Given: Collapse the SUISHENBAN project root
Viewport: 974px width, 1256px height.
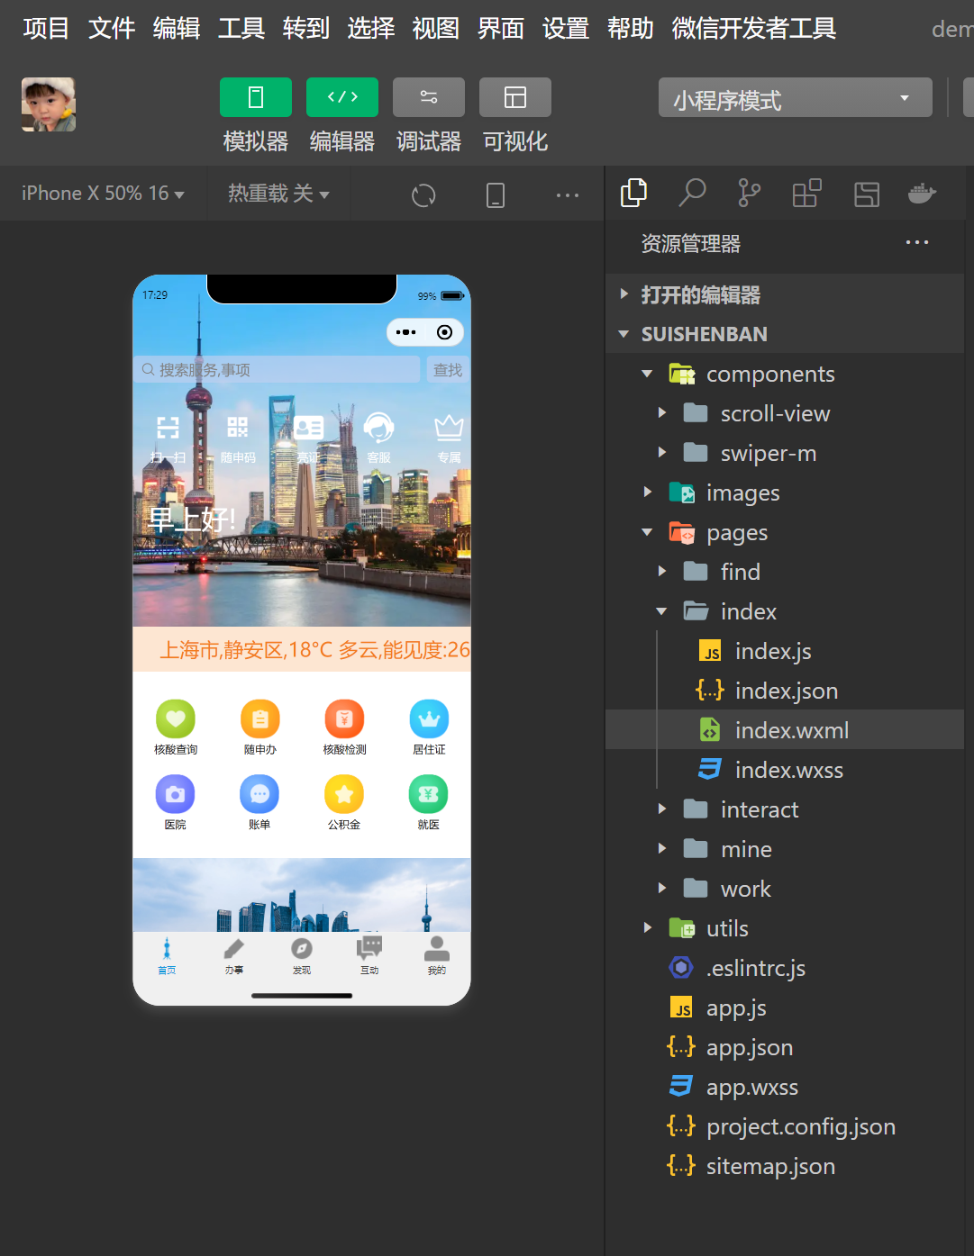Looking at the screenshot, I should 785,334.
